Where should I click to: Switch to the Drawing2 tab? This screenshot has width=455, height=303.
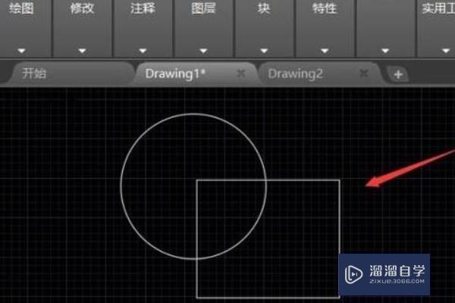pyautogui.click(x=295, y=73)
